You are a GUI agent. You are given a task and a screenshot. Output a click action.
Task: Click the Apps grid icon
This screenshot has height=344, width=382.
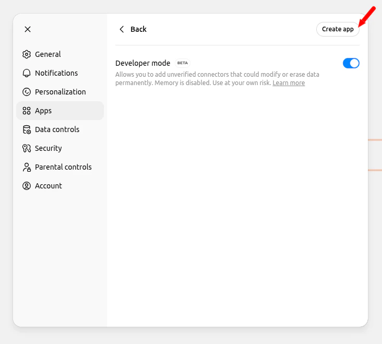[27, 111]
